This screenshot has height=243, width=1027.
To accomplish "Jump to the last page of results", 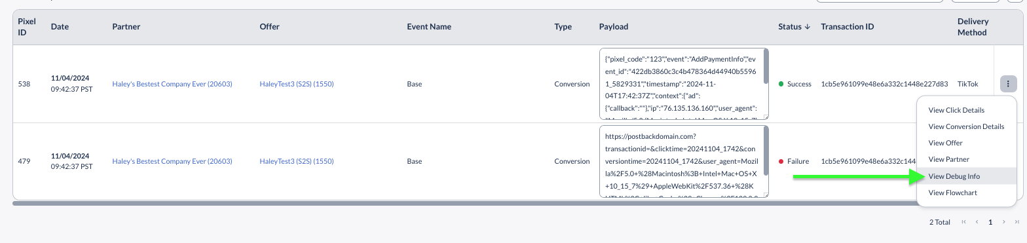I will coord(1017,222).
